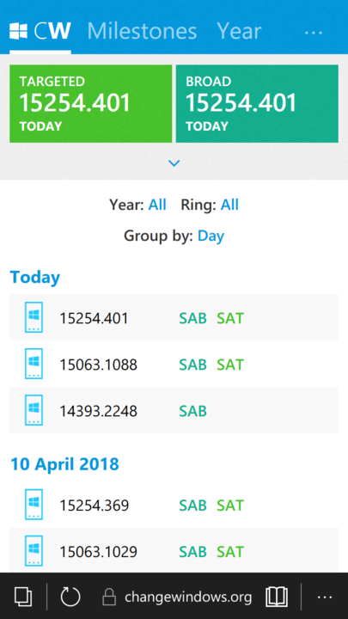Click the Windows logo CW home tab
Screen dimensions: 348x619
(40, 31)
